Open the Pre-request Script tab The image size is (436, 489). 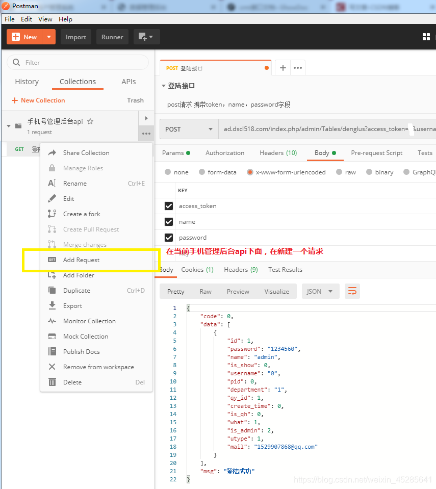(377, 153)
